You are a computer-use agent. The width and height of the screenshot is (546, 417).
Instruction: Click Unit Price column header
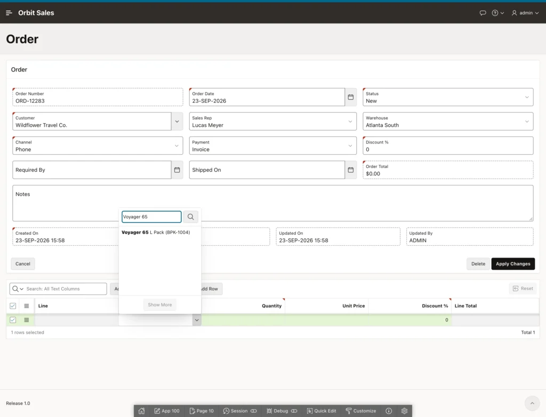click(x=354, y=306)
